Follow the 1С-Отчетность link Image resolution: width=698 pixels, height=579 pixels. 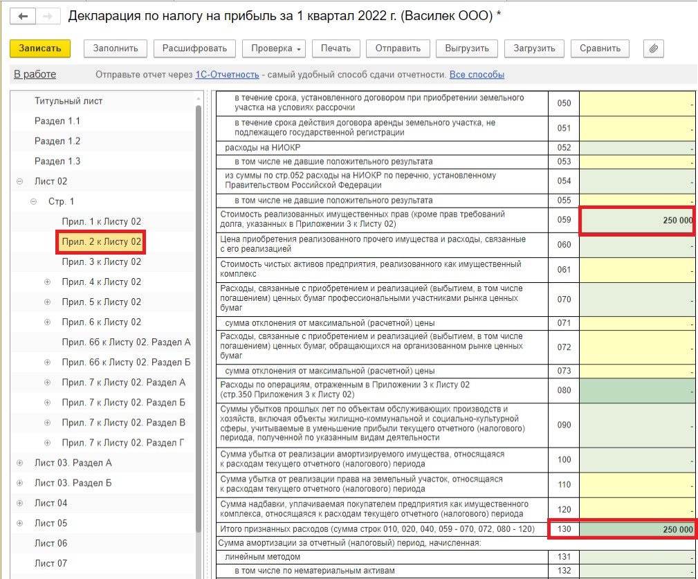[227, 75]
